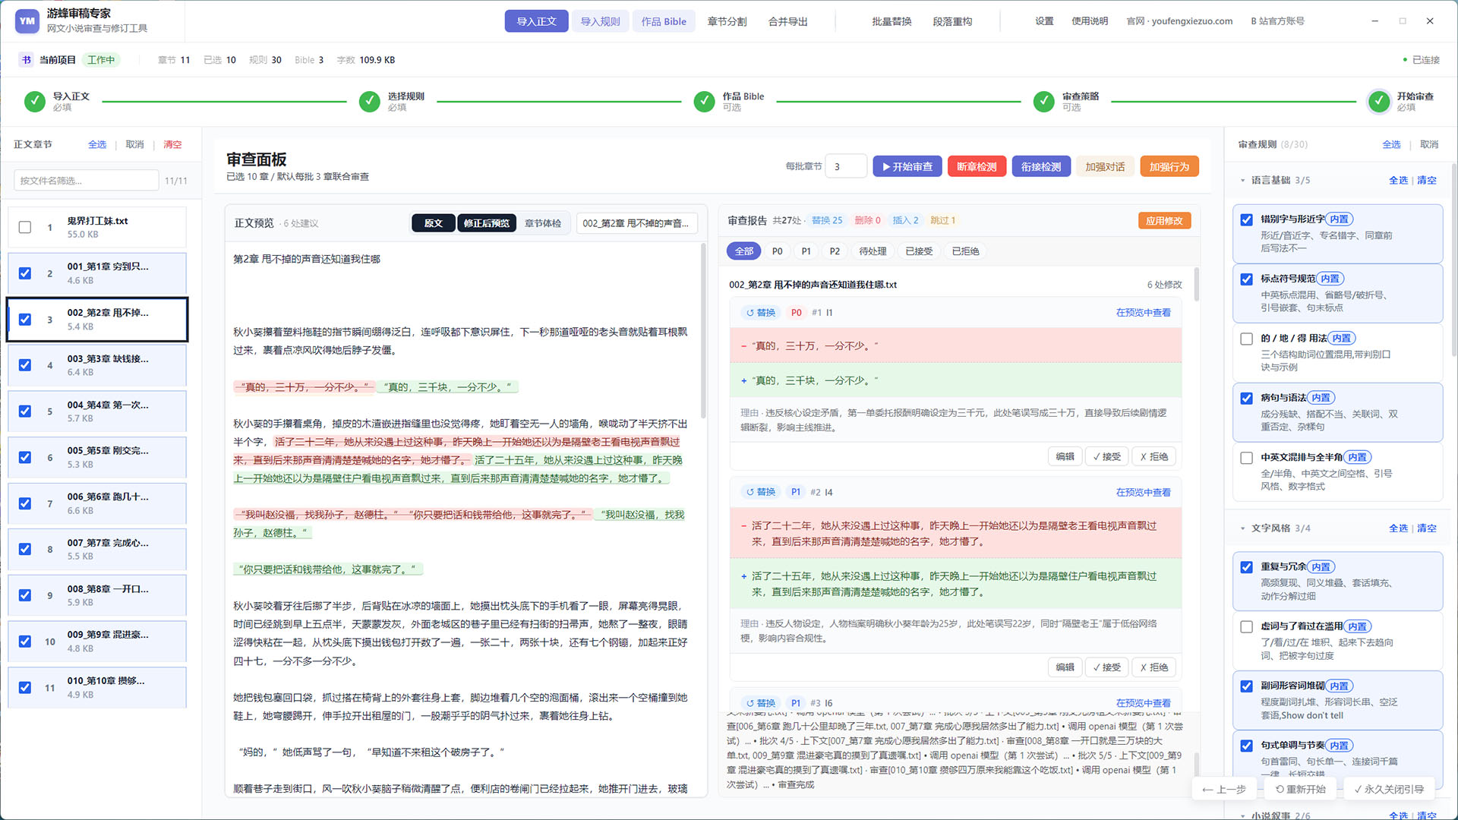Click the 书 current project icon
Viewport: 1458px width, 820px height.
coord(27,60)
